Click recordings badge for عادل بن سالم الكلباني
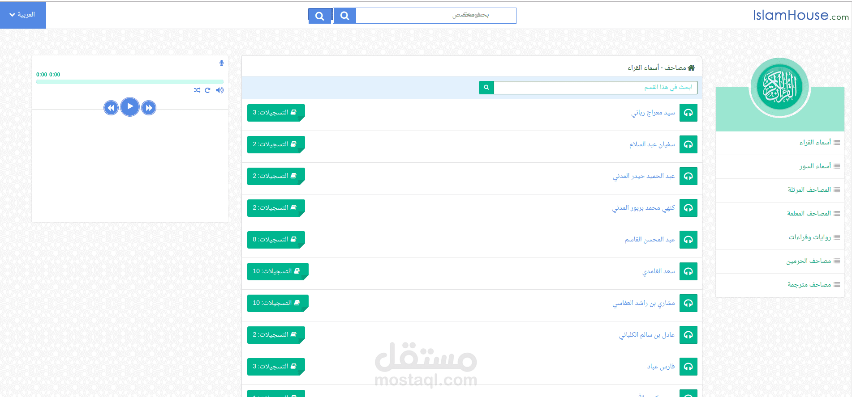Image resolution: width=852 pixels, height=397 pixels. (x=276, y=335)
